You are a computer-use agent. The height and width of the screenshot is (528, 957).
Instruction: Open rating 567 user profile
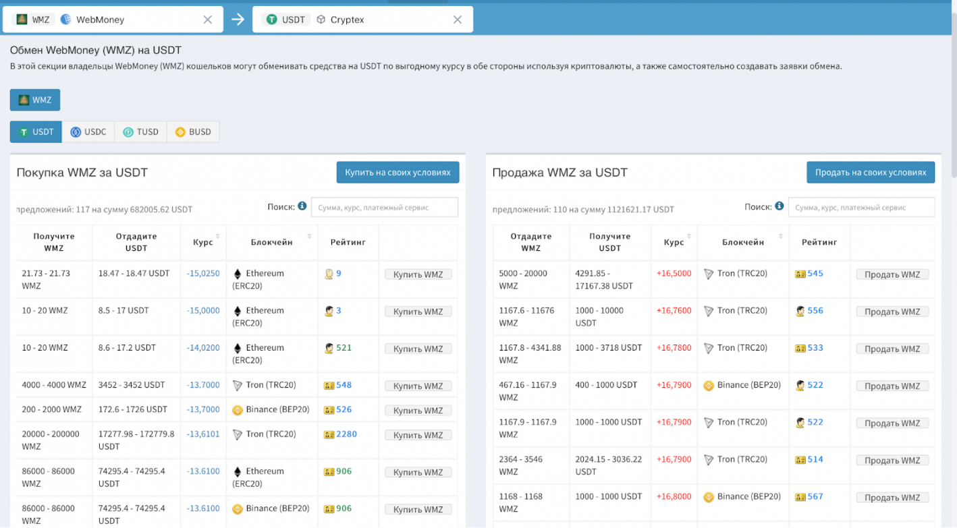click(x=815, y=496)
